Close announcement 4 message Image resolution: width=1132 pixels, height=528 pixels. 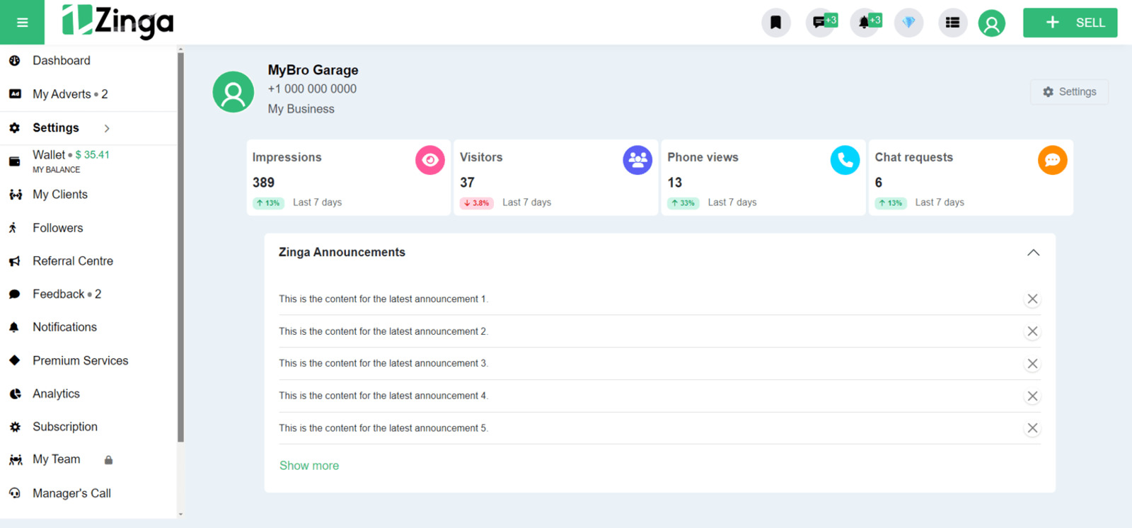(x=1032, y=396)
